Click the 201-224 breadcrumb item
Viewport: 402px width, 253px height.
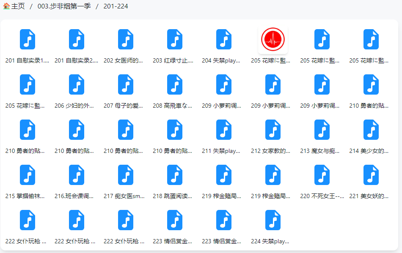(116, 6)
